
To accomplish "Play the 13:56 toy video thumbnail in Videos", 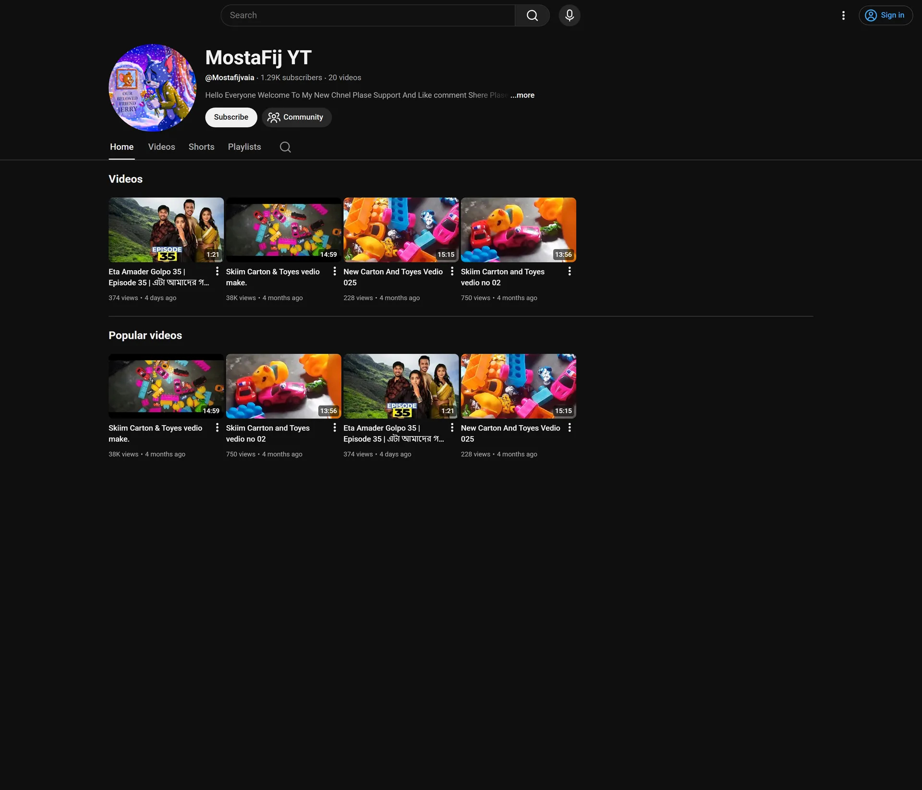I will 519,230.
